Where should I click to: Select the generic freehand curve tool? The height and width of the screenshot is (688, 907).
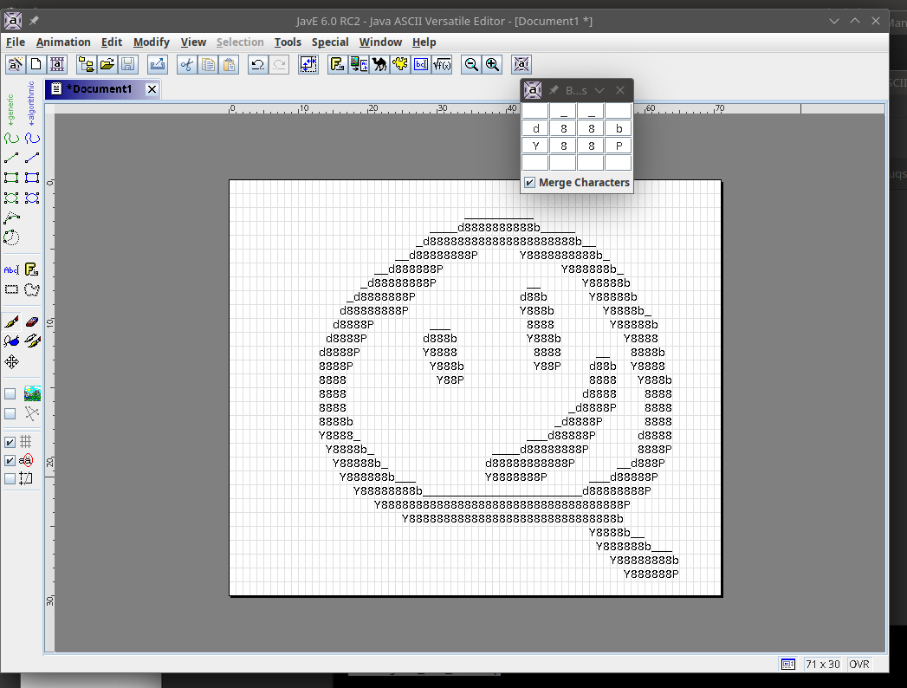(x=11, y=139)
